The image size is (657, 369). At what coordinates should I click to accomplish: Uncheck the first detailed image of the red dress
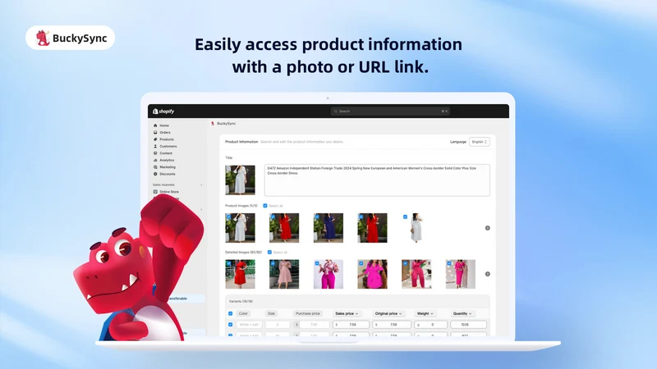tap(228, 263)
